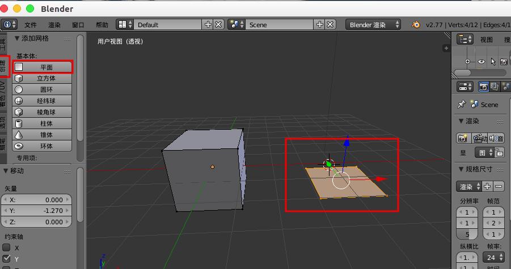
Task: Enable the X constraint axis checkbox
Action: [x=6, y=247]
